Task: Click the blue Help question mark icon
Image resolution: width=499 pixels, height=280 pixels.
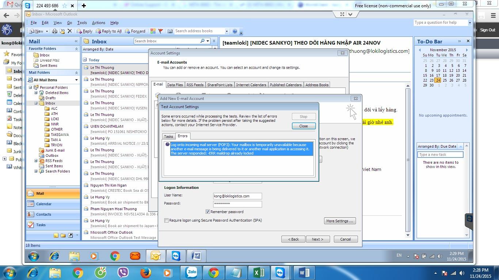Action: [235, 31]
